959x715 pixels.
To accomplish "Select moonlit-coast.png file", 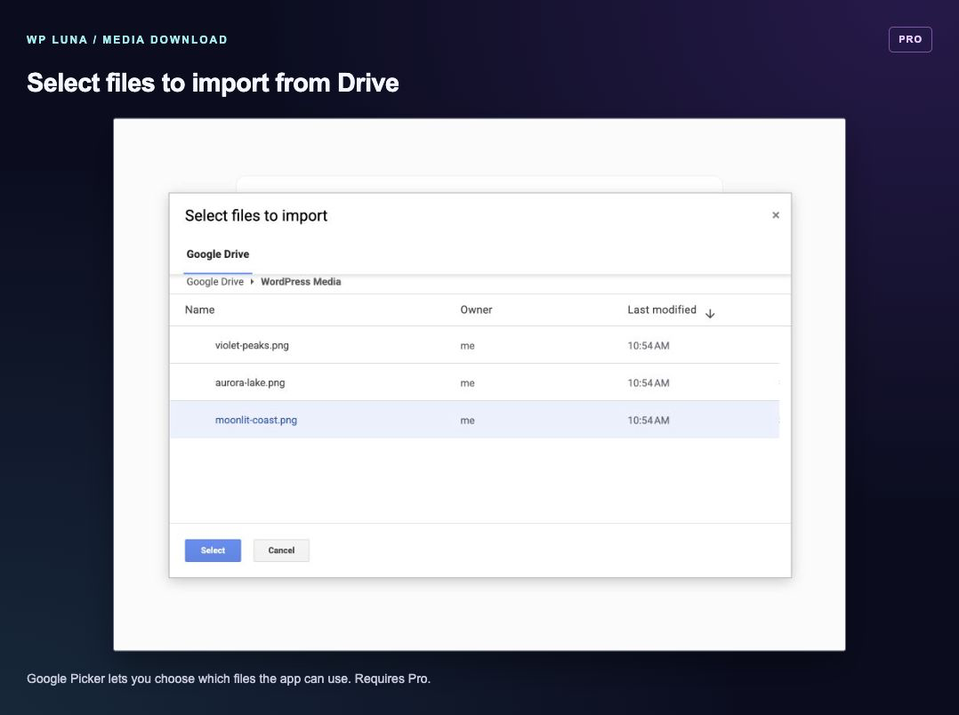I will click(x=475, y=420).
